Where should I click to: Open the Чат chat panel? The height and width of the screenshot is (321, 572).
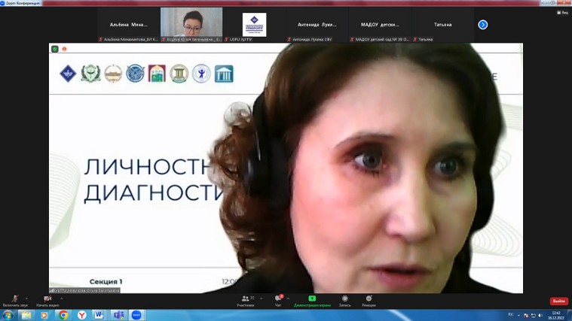tap(278, 300)
